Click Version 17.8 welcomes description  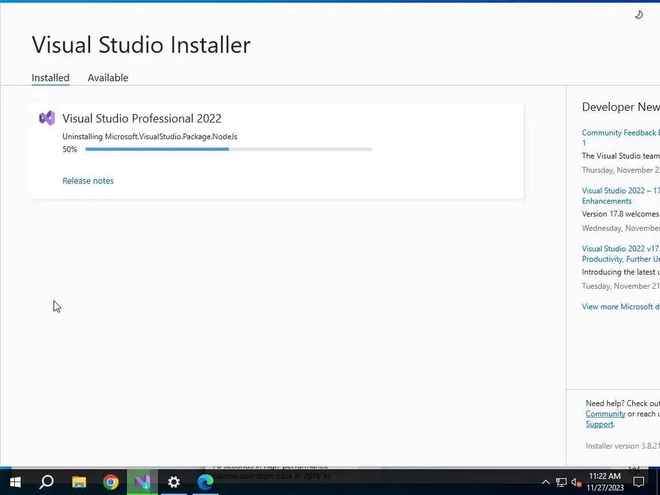coord(621,214)
